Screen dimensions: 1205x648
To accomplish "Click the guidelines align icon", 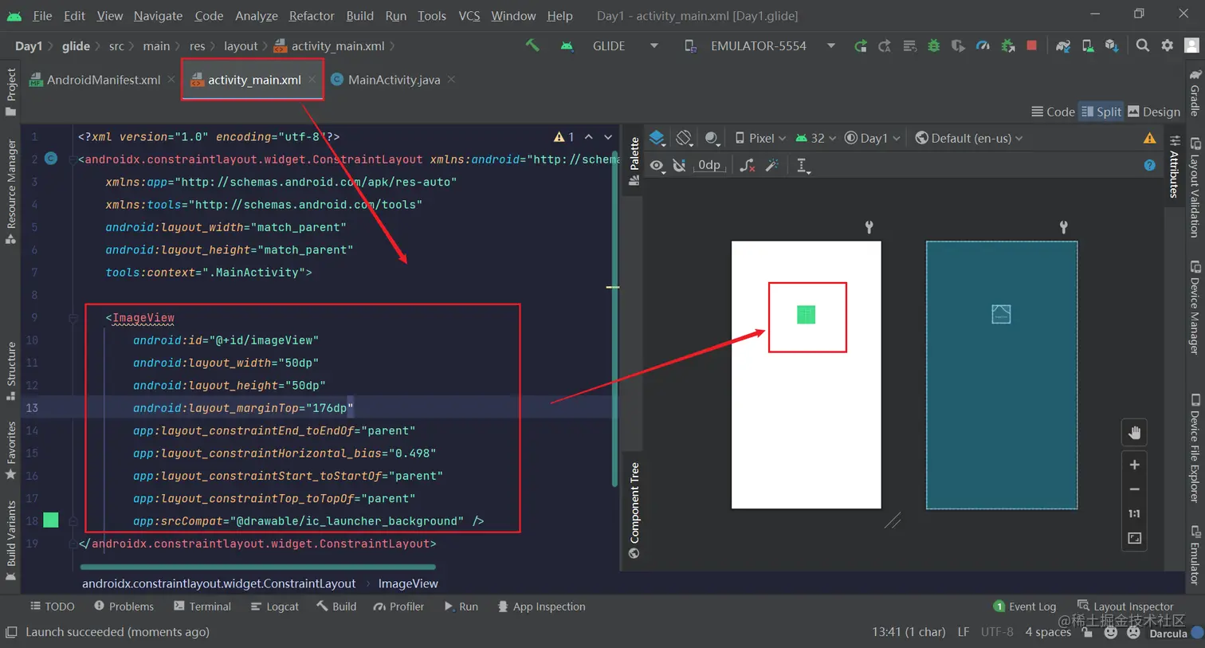I will (x=803, y=166).
